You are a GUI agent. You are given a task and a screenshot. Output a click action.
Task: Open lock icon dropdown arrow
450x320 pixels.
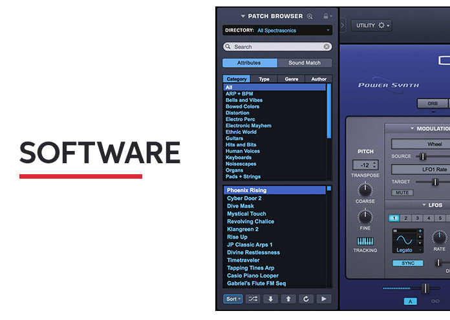click(x=331, y=16)
